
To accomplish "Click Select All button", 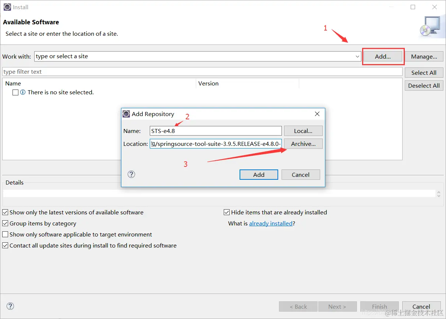I will click(x=424, y=73).
